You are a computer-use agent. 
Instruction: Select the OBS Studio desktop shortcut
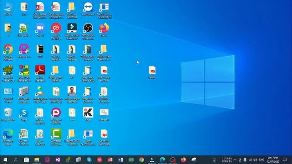coord(88,31)
